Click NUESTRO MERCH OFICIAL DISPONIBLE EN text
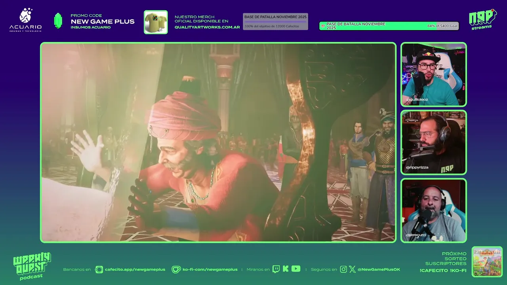507x285 pixels. pos(202,19)
